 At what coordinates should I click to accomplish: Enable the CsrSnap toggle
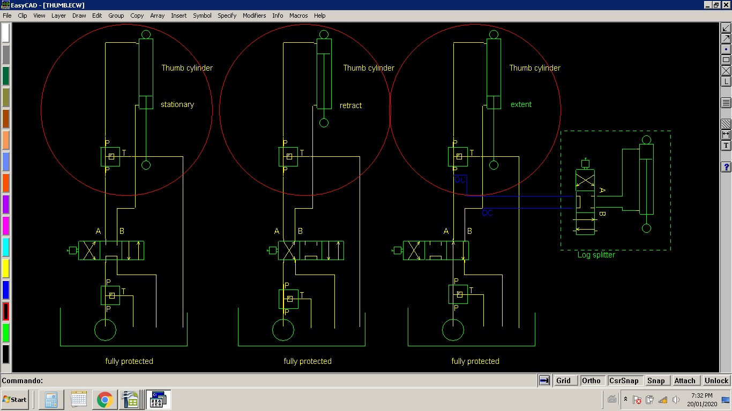pos(624,380)
